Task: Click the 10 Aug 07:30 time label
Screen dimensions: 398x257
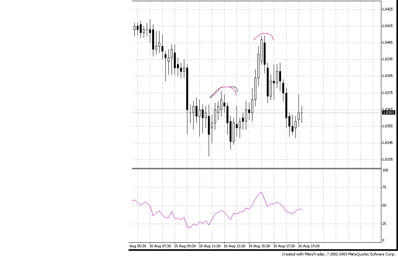Action: pos(160,246)
